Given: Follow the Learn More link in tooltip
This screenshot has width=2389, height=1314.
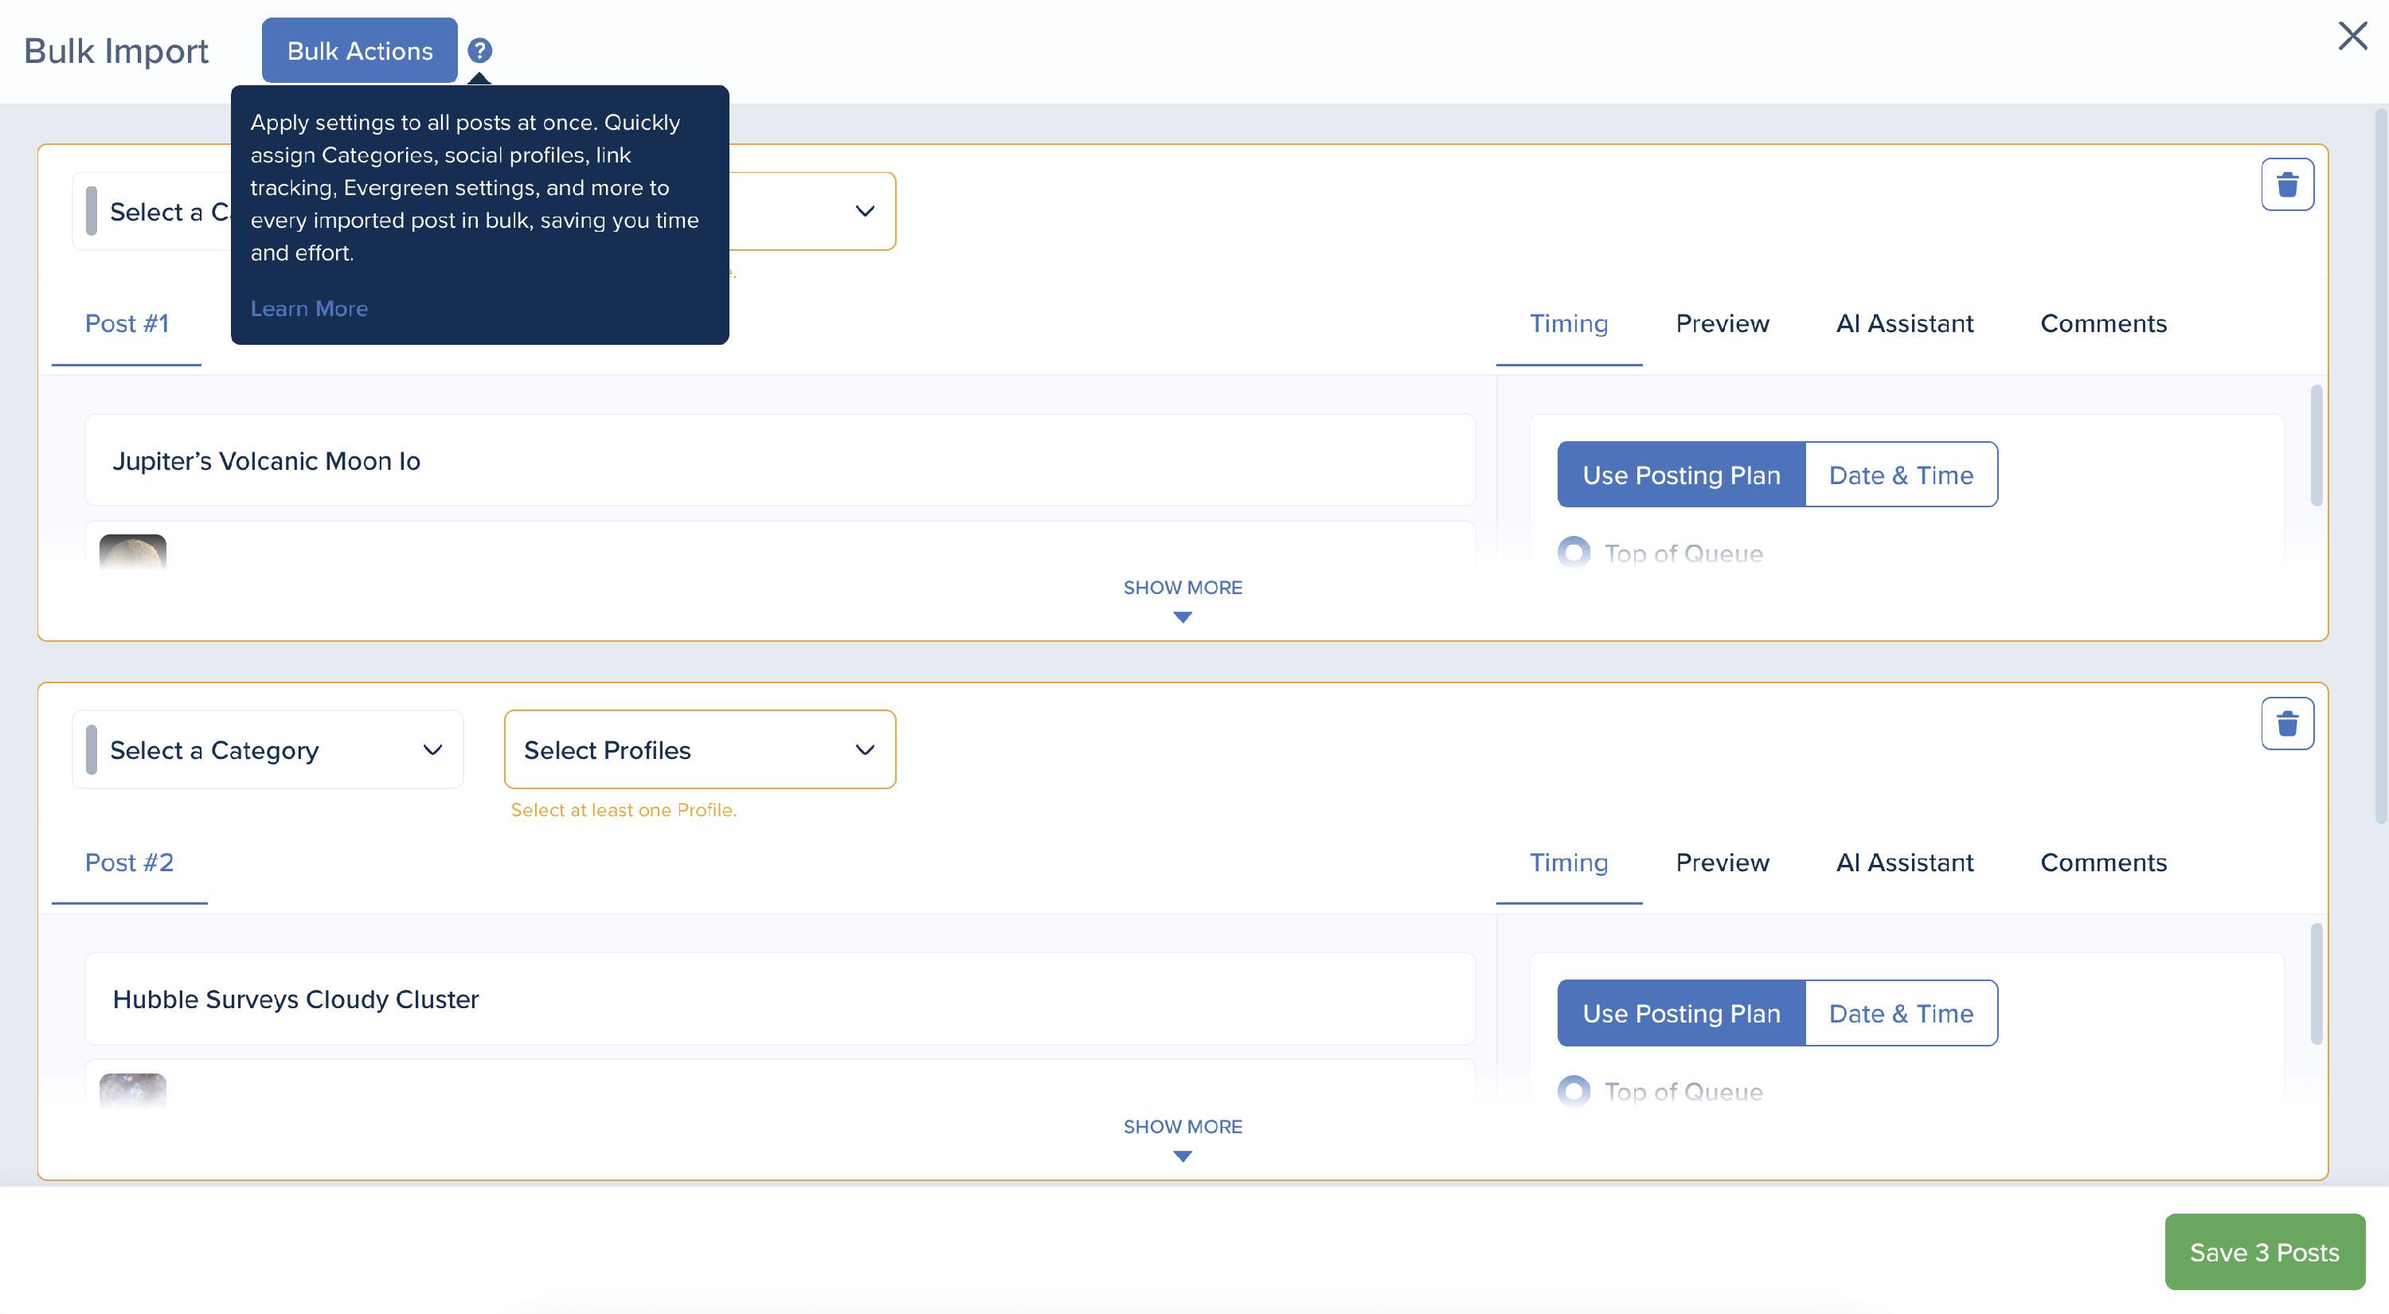Looking at the screenshot, I should tap(309, 309).
